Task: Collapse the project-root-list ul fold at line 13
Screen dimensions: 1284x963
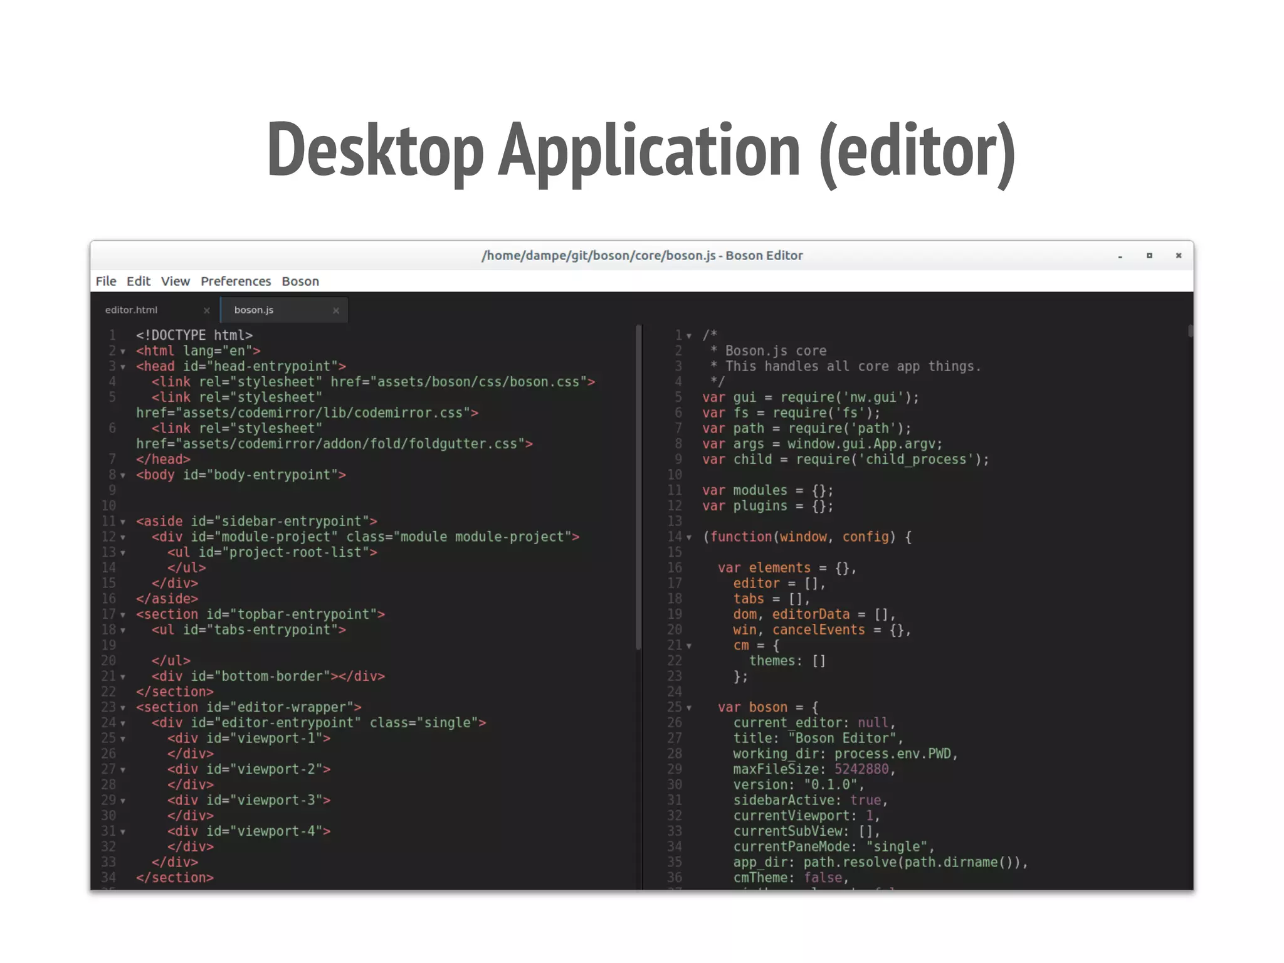Action: [123, 554]
